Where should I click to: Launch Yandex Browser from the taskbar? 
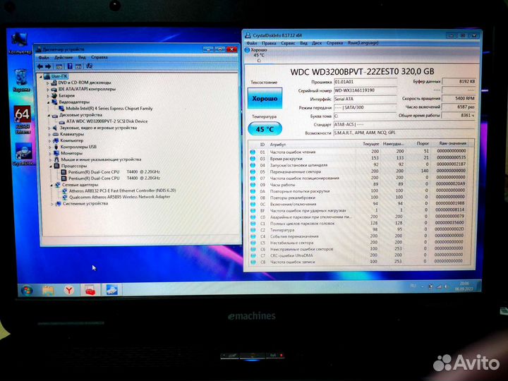pos(68,290)
